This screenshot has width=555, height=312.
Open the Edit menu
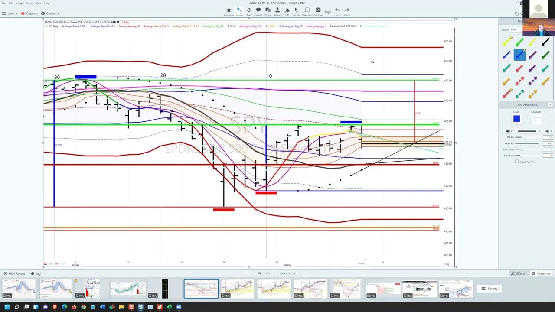click(x=11, y=3)
